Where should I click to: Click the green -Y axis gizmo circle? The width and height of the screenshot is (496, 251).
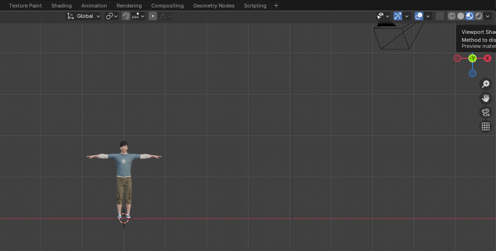(472, 58)
